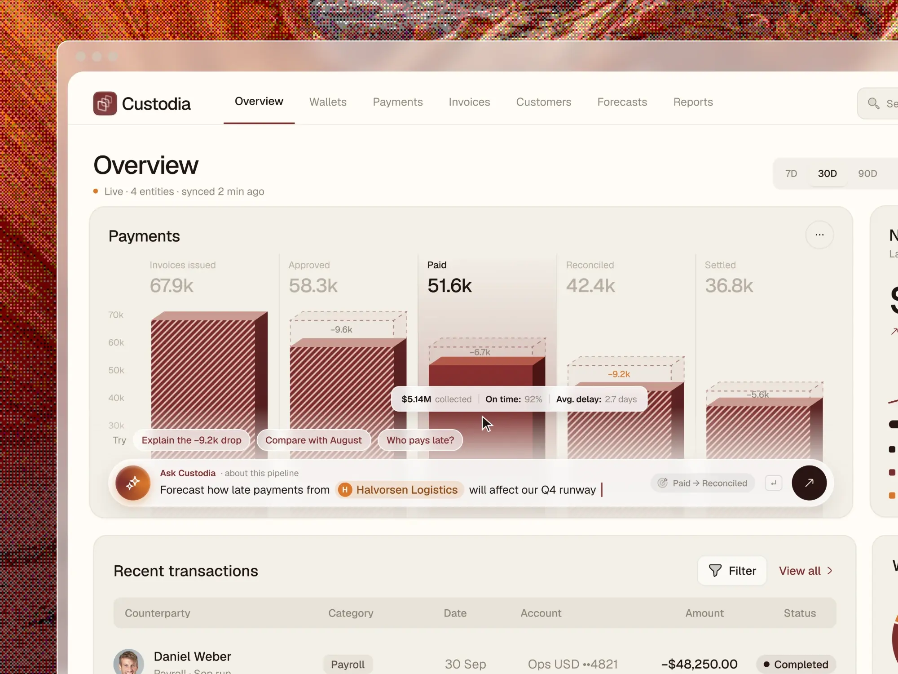Click the Completed status badge
898x674 pixels.
796,664
